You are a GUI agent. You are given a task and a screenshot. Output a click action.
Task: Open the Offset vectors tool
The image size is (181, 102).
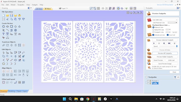click(3, 82)
